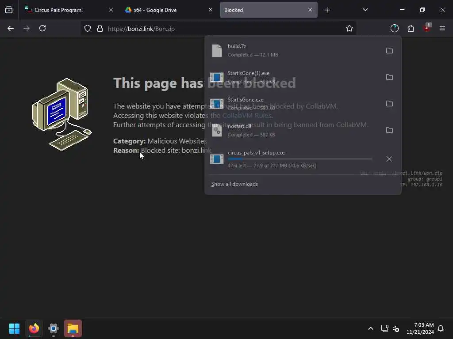Image resolution: width=453 pixels, height=339 pixels.
Task: Open the nostart.dll download entry
Action: click(293, 130)
